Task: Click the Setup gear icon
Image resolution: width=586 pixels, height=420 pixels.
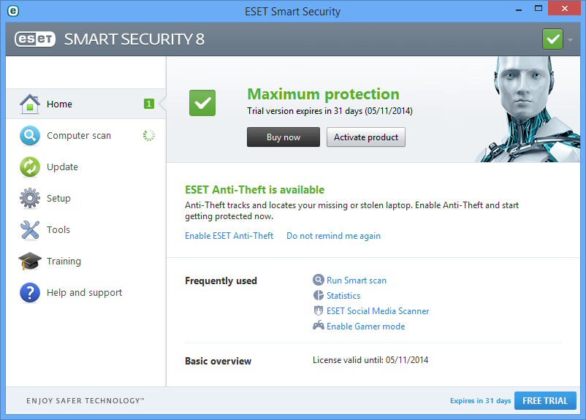Action: tap(29, 198)
